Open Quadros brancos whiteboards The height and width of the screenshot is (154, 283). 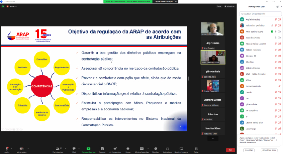(x=181, y=149)
